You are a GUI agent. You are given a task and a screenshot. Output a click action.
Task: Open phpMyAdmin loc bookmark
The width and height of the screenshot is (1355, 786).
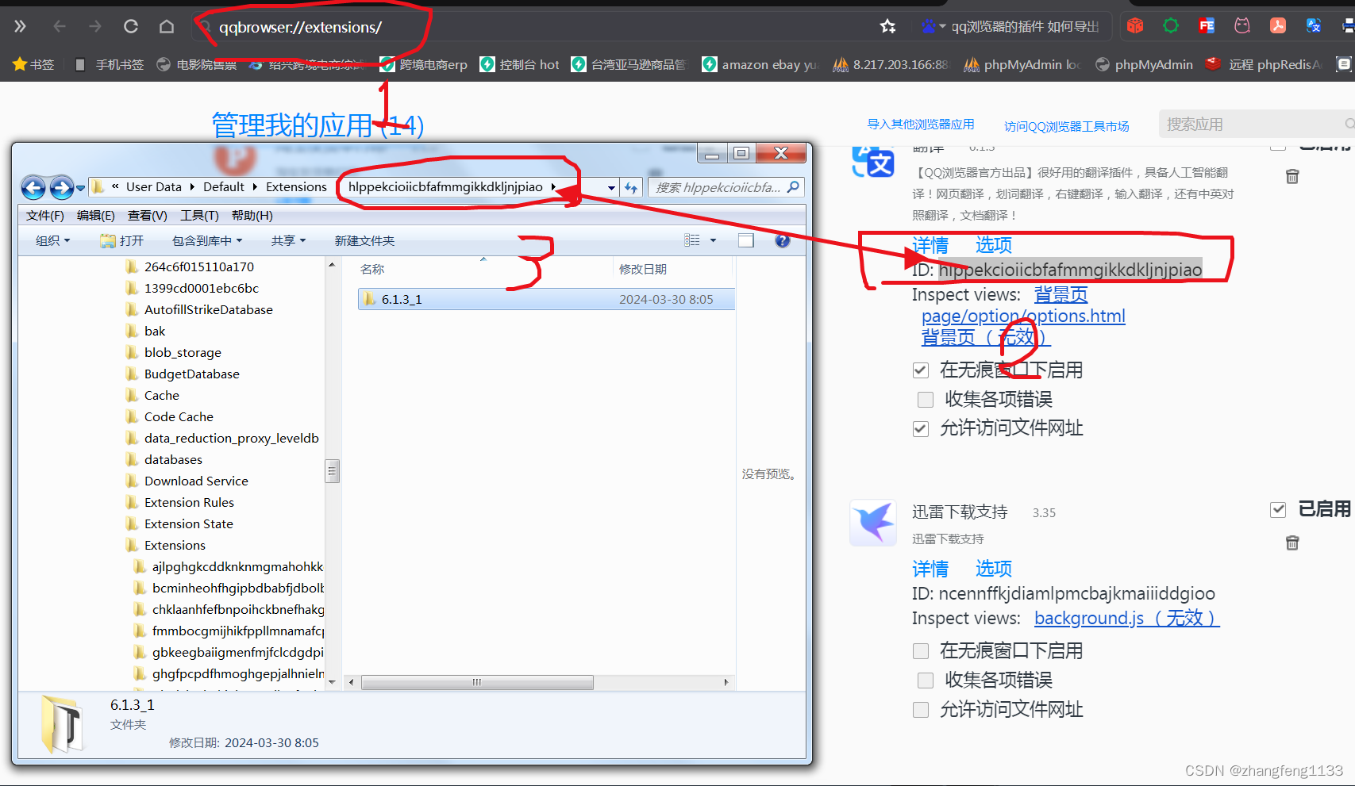tap(1022, 64)
